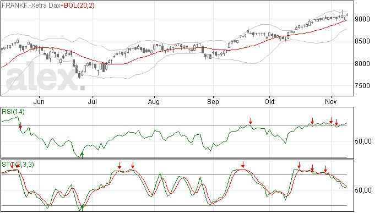Image resolution: width=380 pixels, height=213 pixels.
Task: Click the late-September red sell arrow in RSI panel
Action: click(251, 121)
